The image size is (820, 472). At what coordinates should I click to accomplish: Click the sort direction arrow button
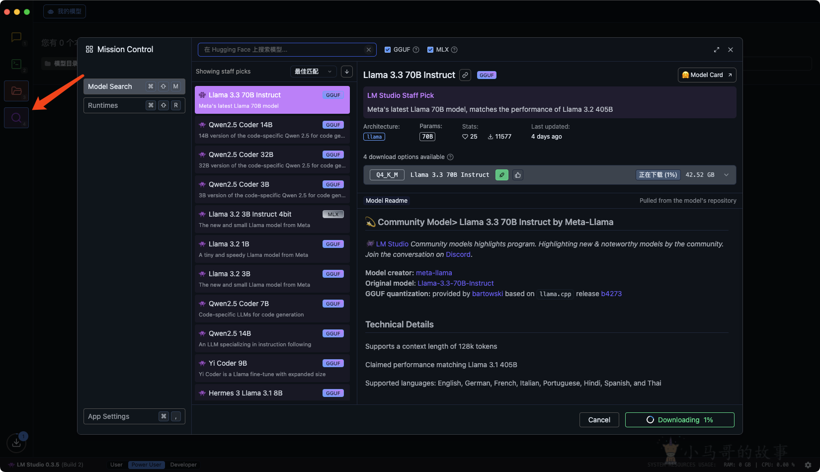[x=347, y=72]
